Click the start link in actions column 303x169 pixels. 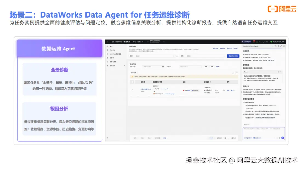click(228, 91)
